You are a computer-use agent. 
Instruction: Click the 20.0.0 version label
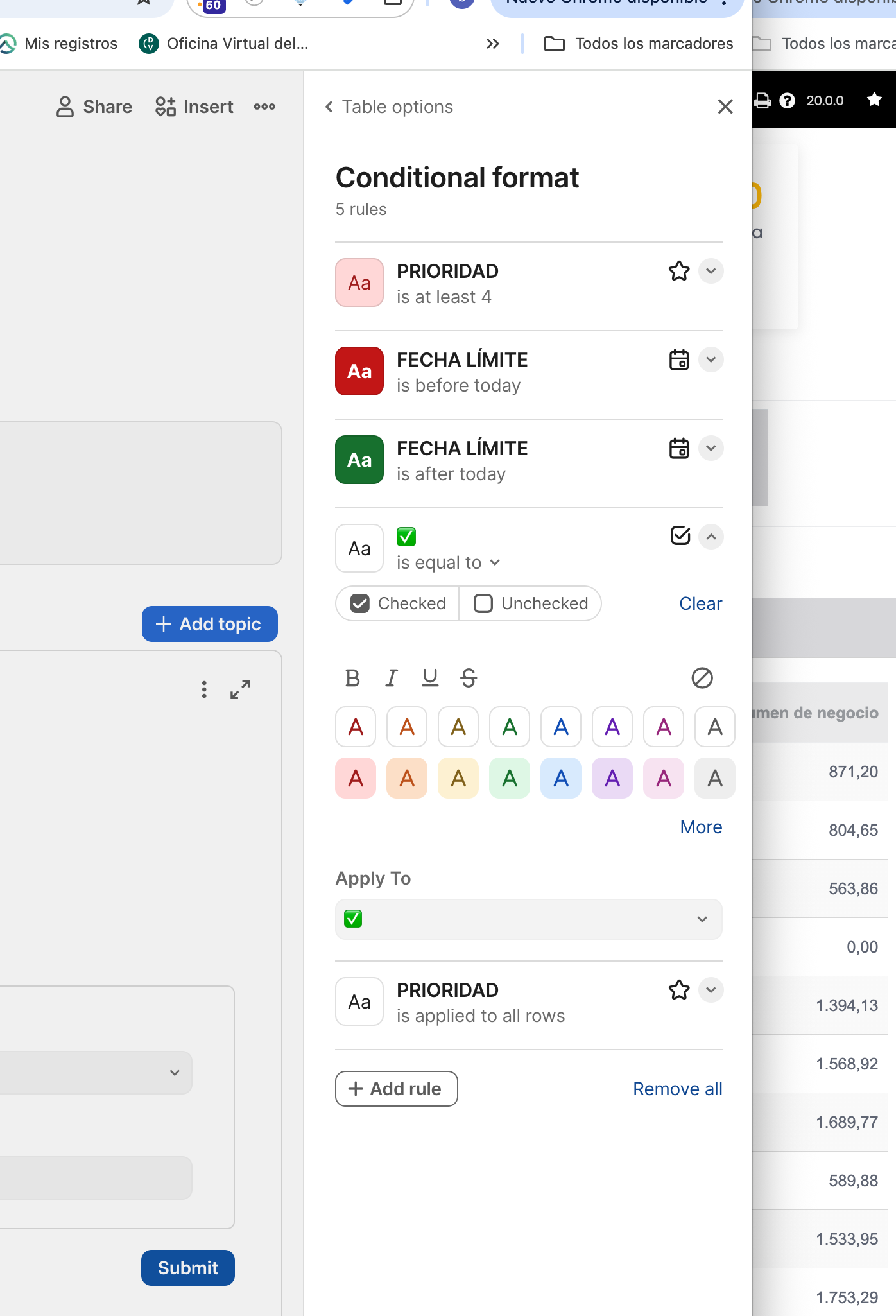point(825,100)
